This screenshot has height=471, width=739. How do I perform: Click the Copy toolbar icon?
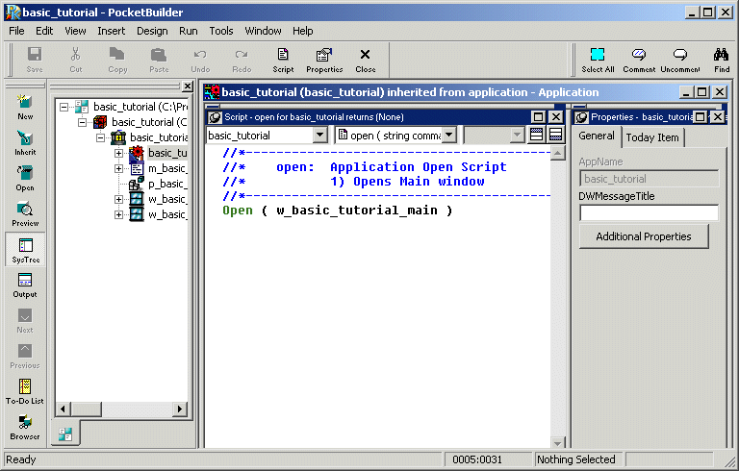click(x=117, y=60)
